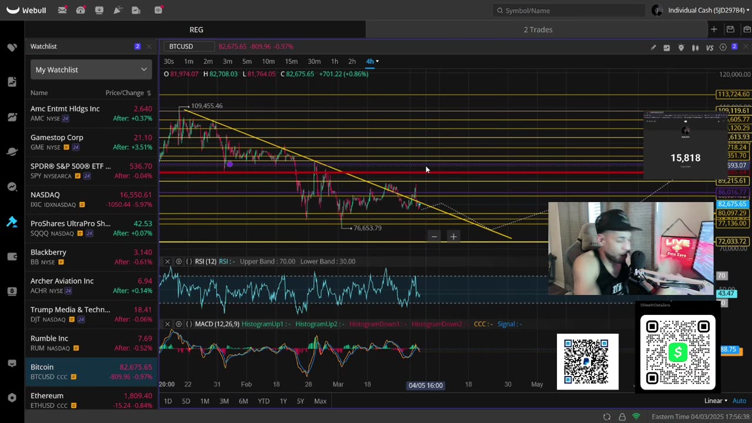Open the chart document icon in top bar
The width and height of the screenshot is (752, 423).
pyautogui.click(x=136, y=10)
